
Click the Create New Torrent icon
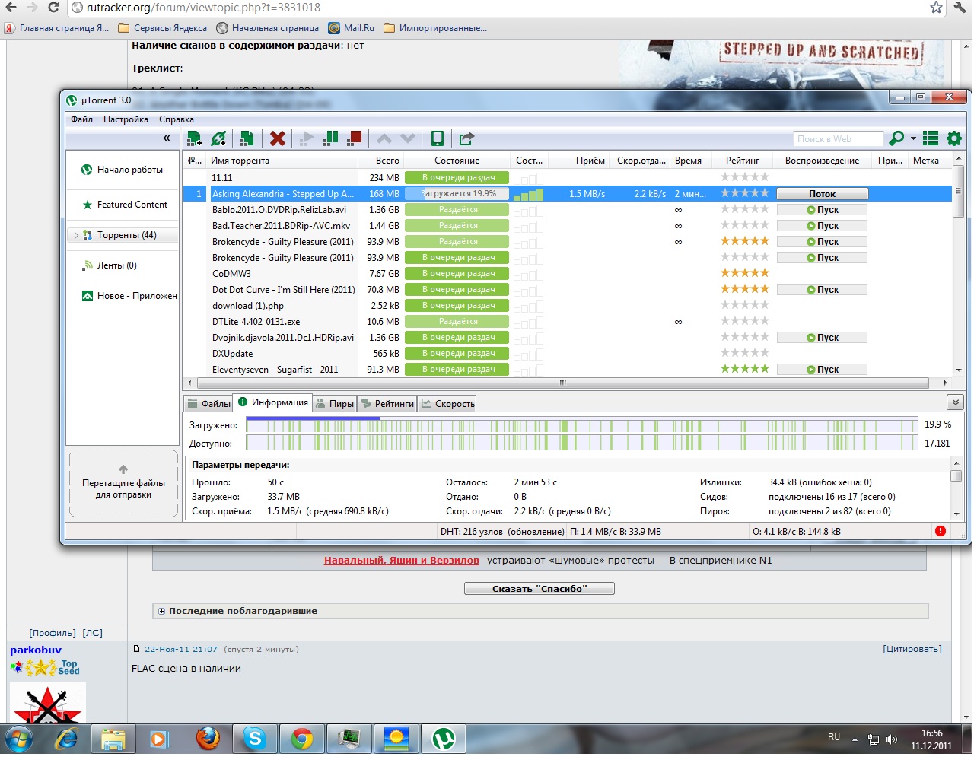247,138
